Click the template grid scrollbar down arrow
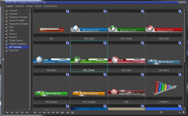The width and height of the screenshot is (188, 116). pos(185,109)
